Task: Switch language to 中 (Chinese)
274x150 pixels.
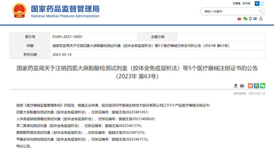Action: coord(257,4)
